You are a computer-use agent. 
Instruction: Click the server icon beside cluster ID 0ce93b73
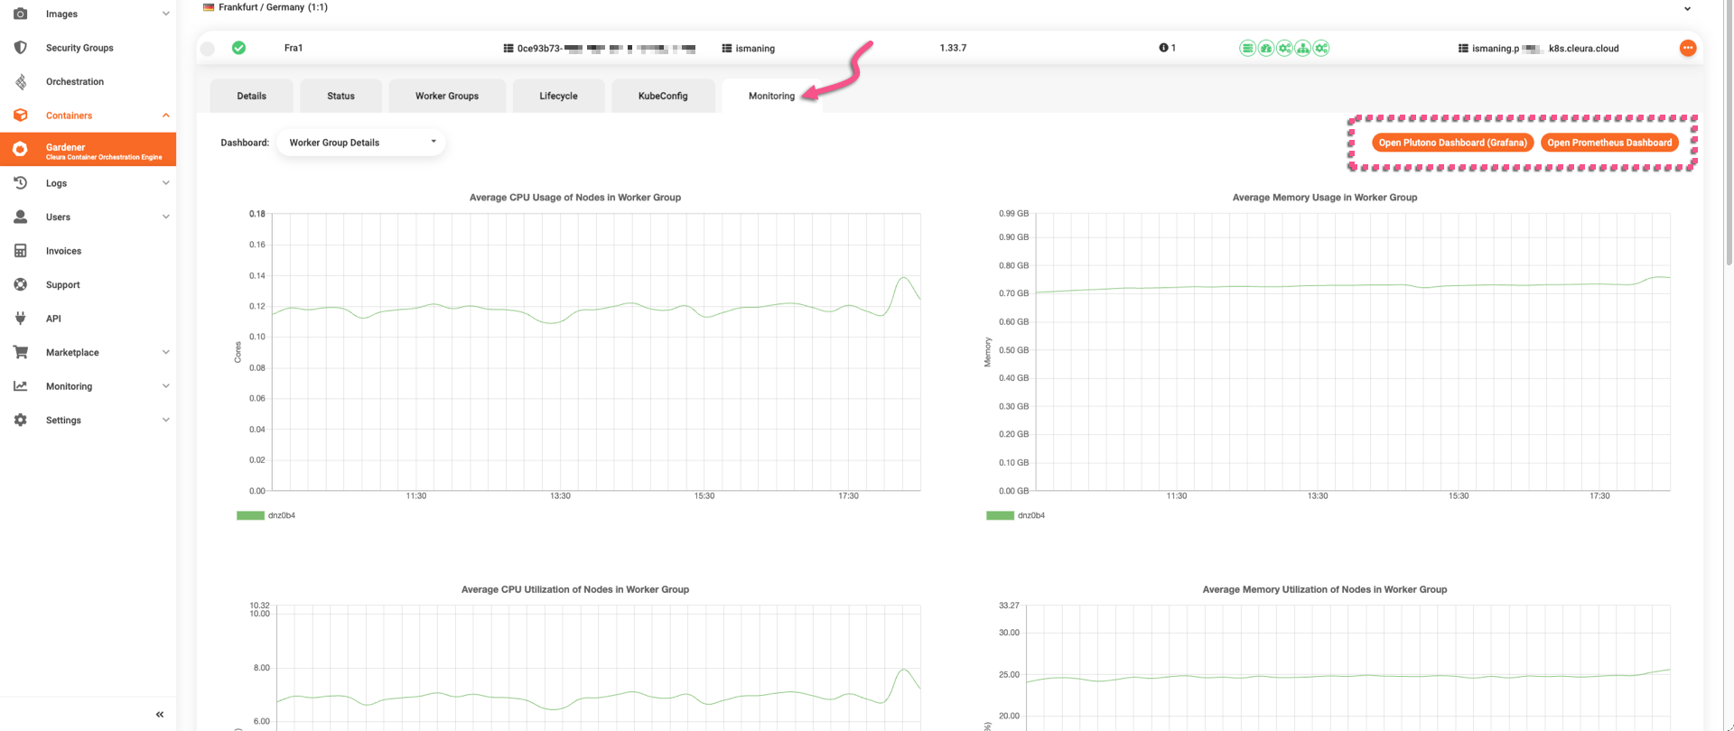click(508, 48)
